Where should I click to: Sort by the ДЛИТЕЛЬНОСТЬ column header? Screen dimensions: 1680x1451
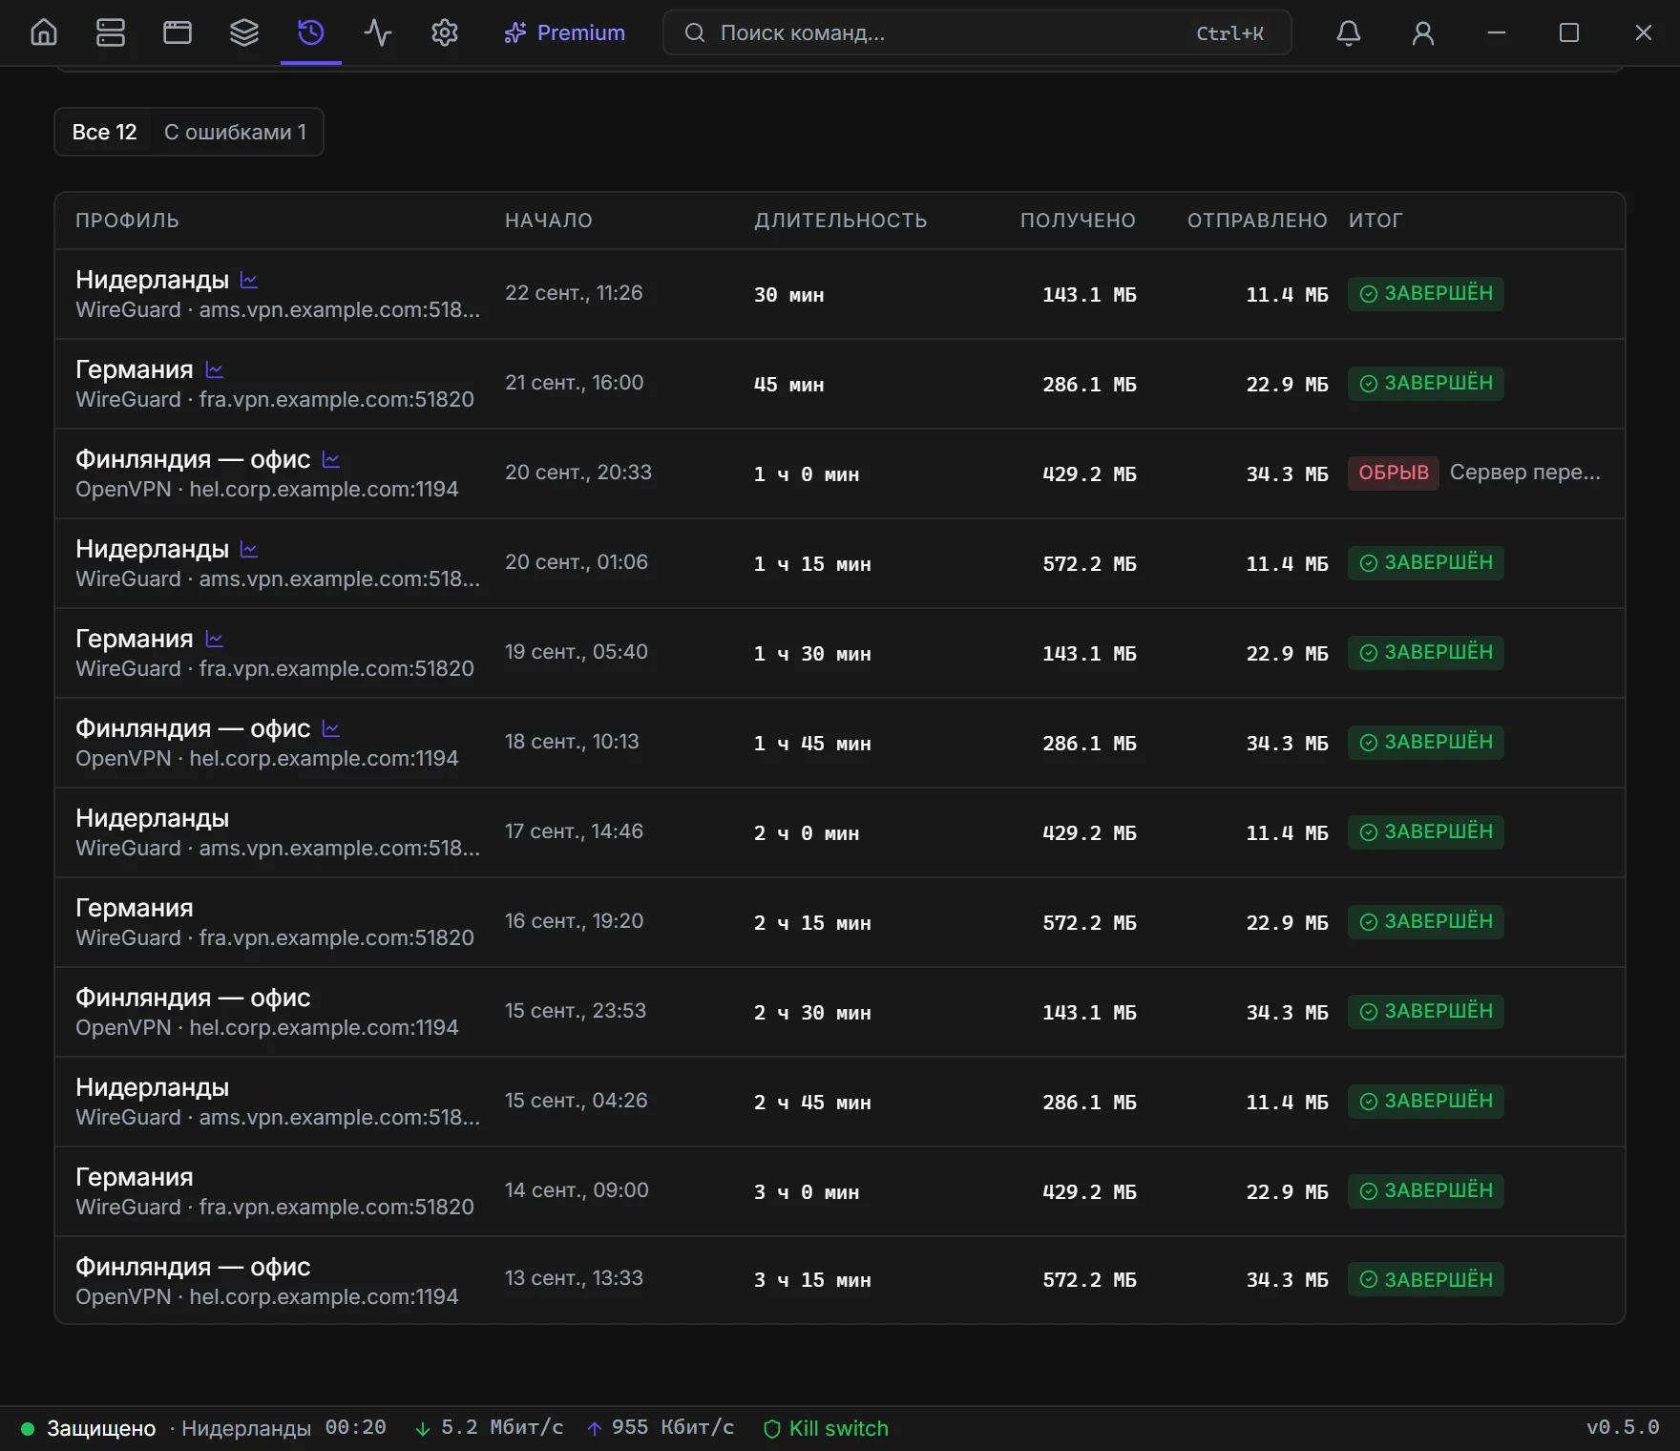841,221
